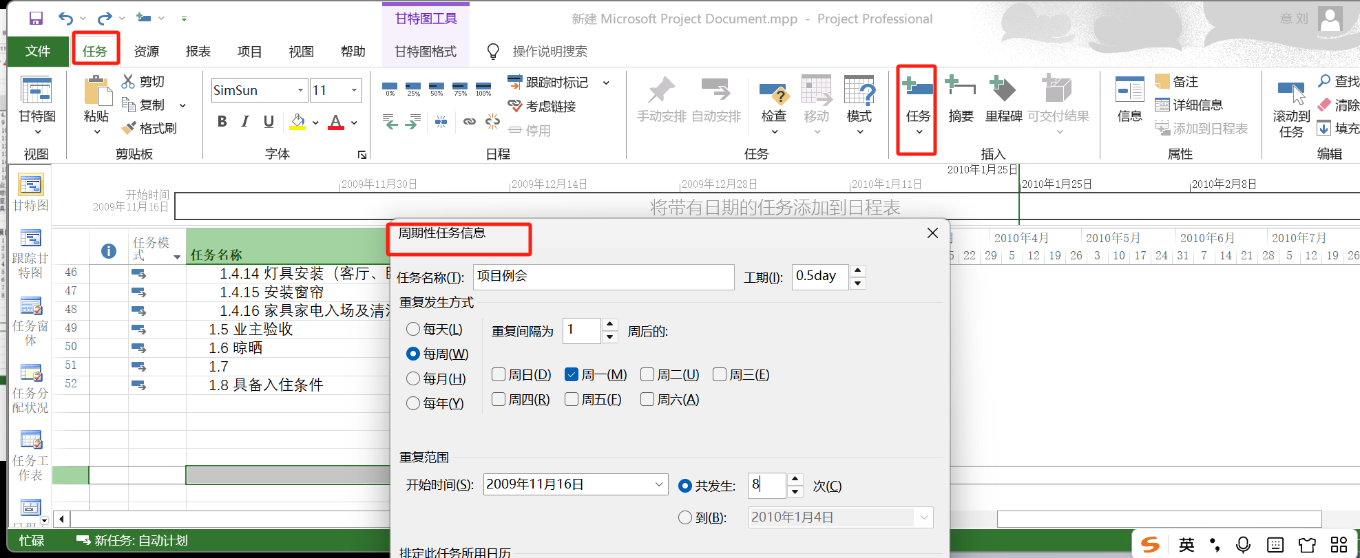Click the Sogou input method icon
This screenshot has width=1360, height=558.
(x=1150, y=545)
